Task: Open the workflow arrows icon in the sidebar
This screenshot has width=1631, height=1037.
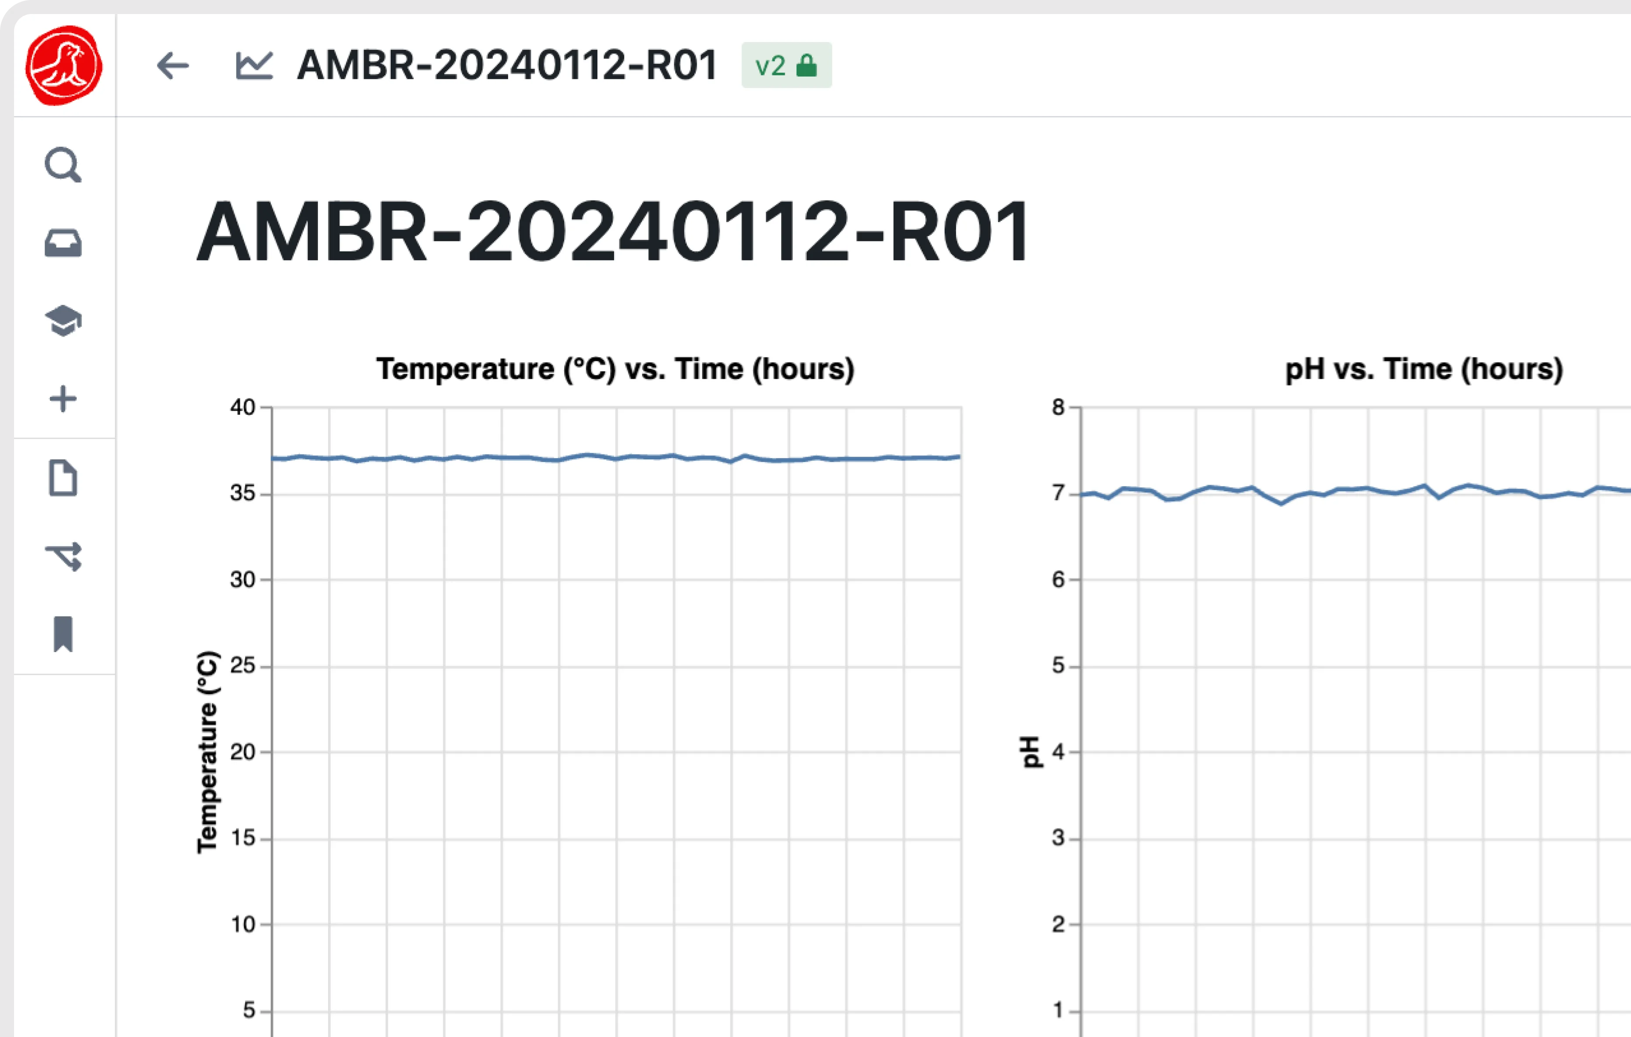Action: (63, 556)
